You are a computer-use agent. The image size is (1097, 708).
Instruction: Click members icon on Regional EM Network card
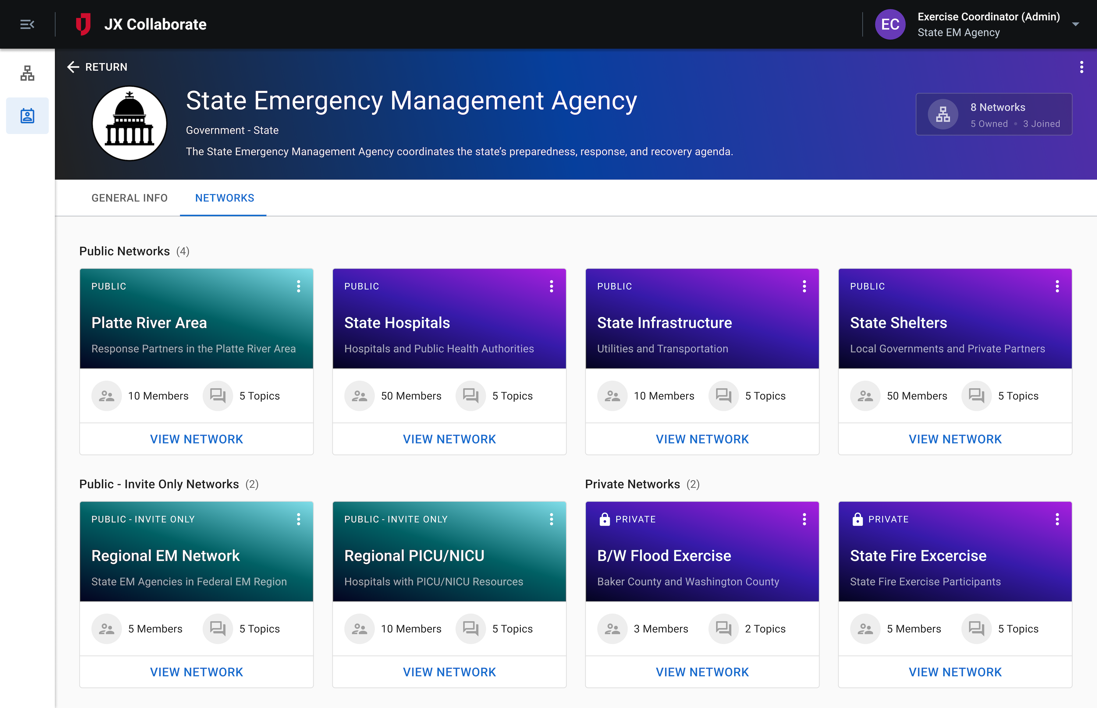(x=106, y=629)
